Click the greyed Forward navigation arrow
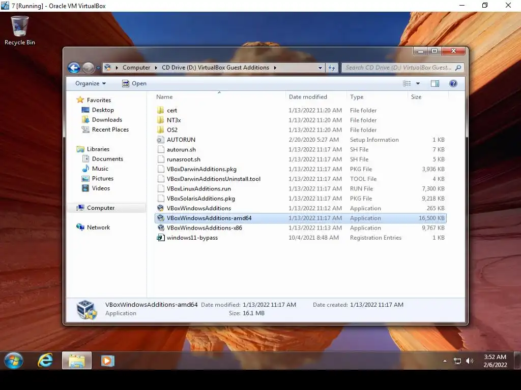 pyautogui.click(x=89, y=68)
